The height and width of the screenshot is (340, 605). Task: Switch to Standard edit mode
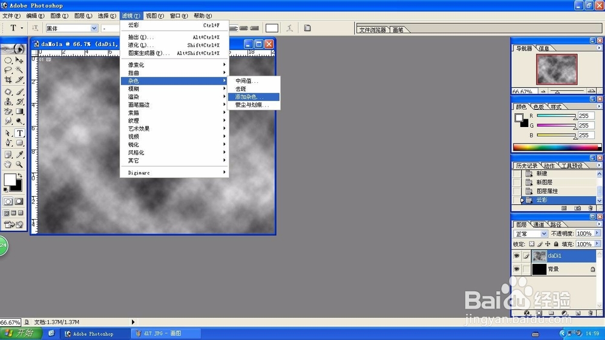tap(8, 201)
